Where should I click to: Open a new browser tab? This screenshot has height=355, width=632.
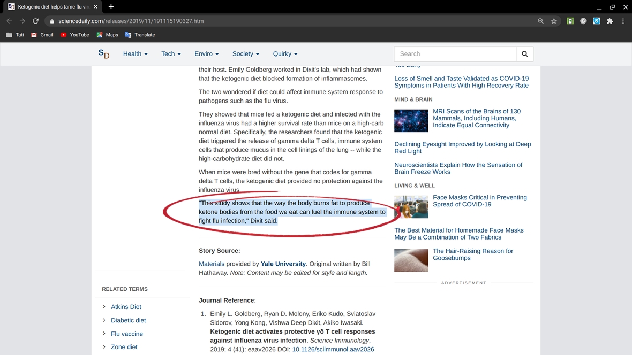(x=111, y=7)
